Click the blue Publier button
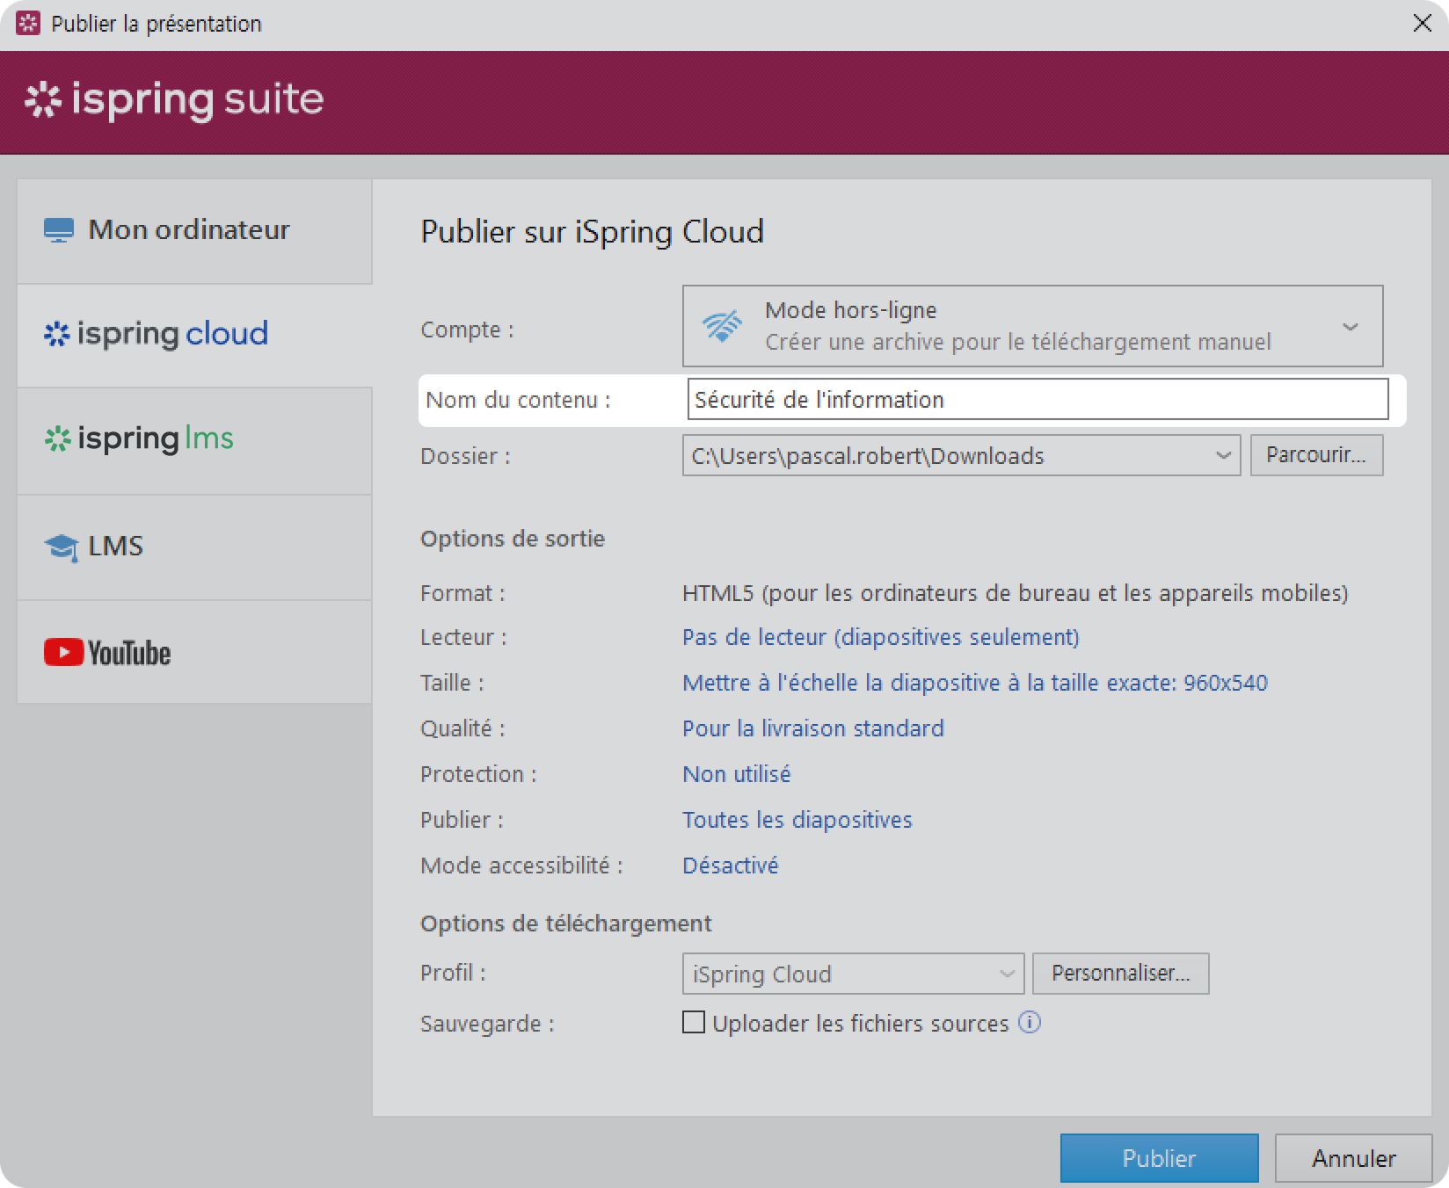1449x1188 pixels. (1158, 1158)
